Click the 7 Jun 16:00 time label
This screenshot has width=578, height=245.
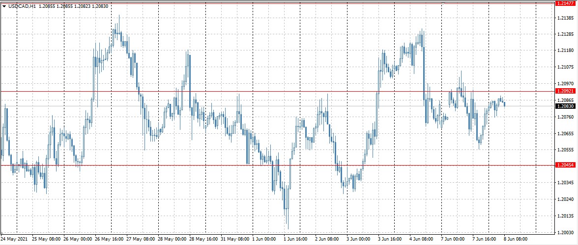(x=485, y=239)
